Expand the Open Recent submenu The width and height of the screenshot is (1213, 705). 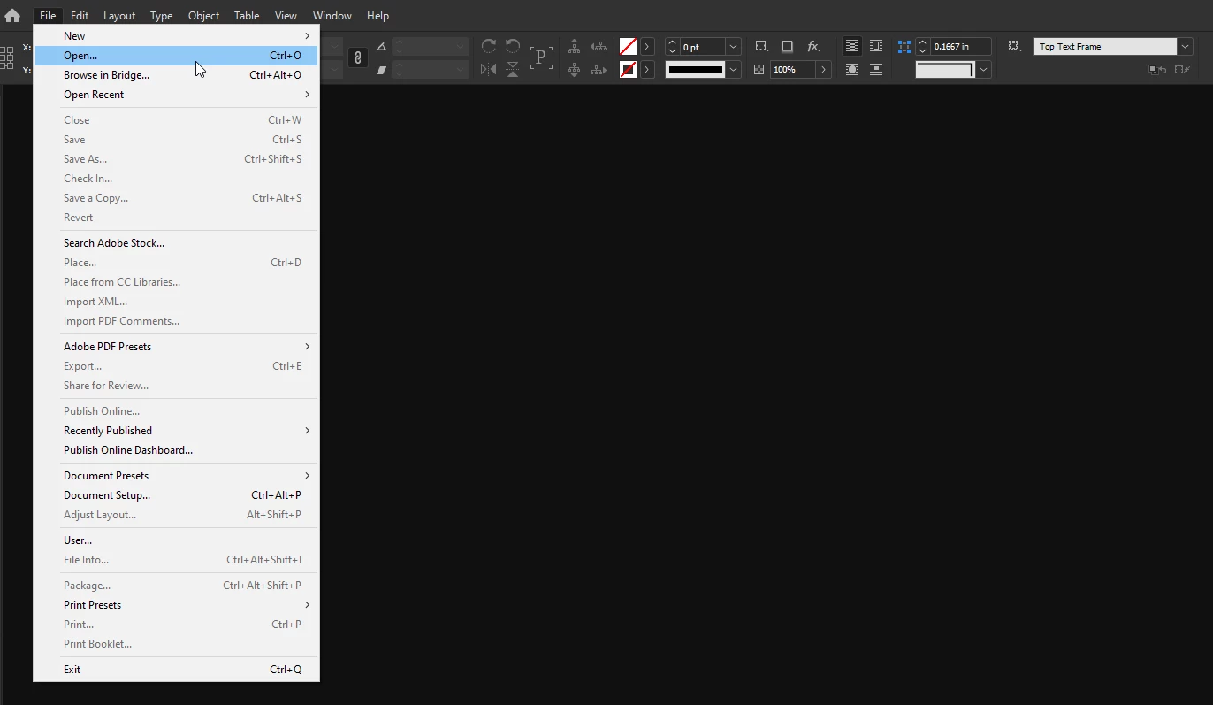pos(176,95)
